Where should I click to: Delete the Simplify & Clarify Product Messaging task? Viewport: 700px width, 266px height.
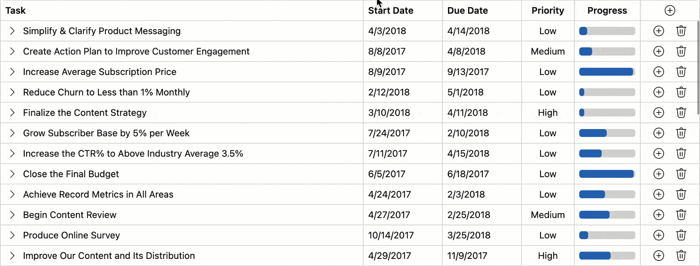681,30
